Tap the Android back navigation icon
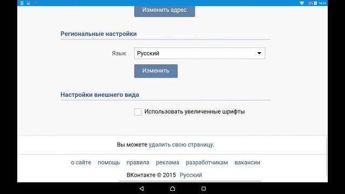The height and width of the screenshot is (194, 345). 142,189
